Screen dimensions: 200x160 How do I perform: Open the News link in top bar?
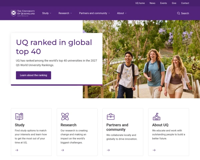click(x=152, y=3)
